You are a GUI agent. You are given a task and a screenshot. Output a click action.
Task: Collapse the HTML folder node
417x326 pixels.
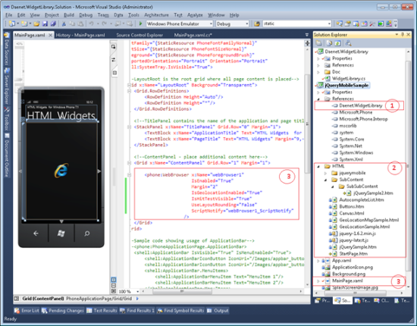[318, 166]
